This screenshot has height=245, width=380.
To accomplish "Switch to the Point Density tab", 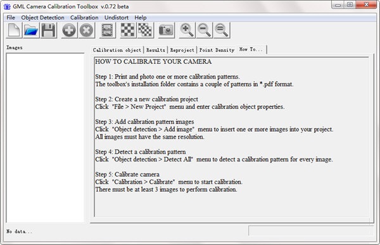I will click(x=217, y=50).
